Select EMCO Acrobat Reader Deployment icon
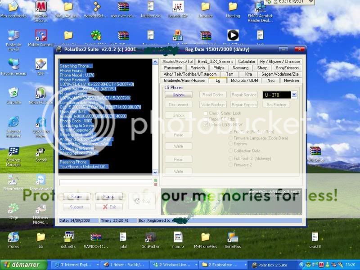The width and height of the screenshot is (360, 270). (x=260, y=11)
